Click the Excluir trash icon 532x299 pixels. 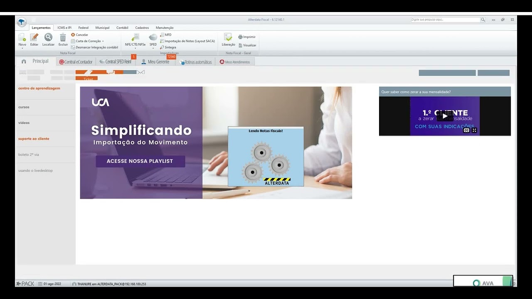coord(63,37)
